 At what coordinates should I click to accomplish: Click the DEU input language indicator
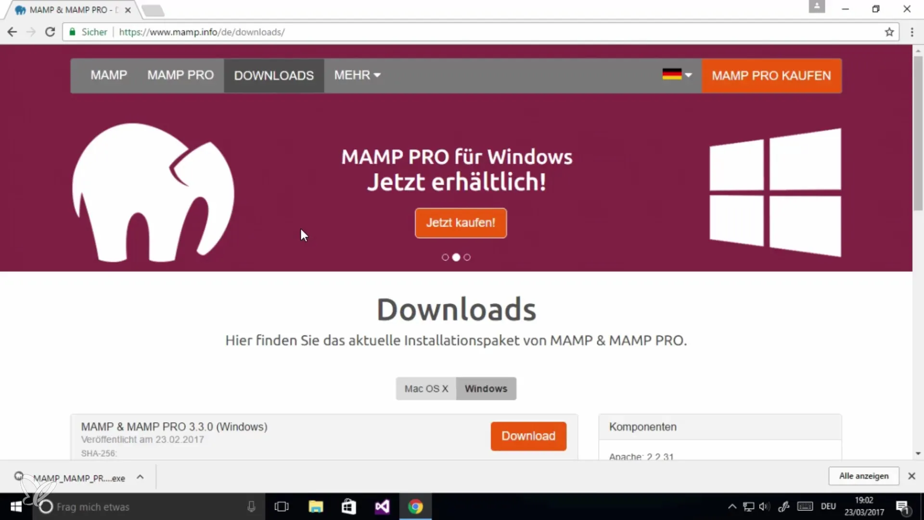[x=828, y=507]
